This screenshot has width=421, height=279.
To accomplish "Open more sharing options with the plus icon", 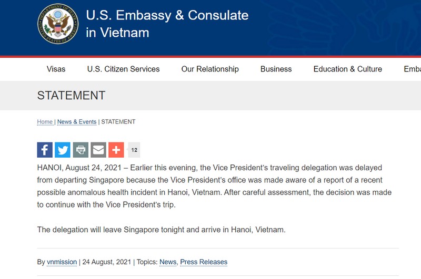I will tap(116, 150).
